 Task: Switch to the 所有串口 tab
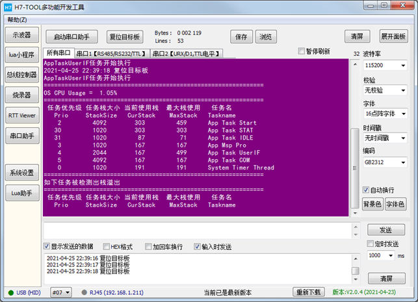click(x=59, y=53)
